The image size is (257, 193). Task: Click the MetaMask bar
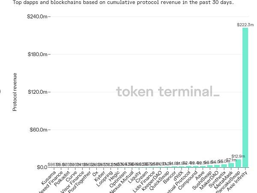[x=231, y=165]
